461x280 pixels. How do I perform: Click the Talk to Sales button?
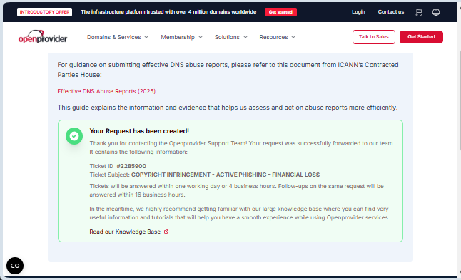coord(374,37)
